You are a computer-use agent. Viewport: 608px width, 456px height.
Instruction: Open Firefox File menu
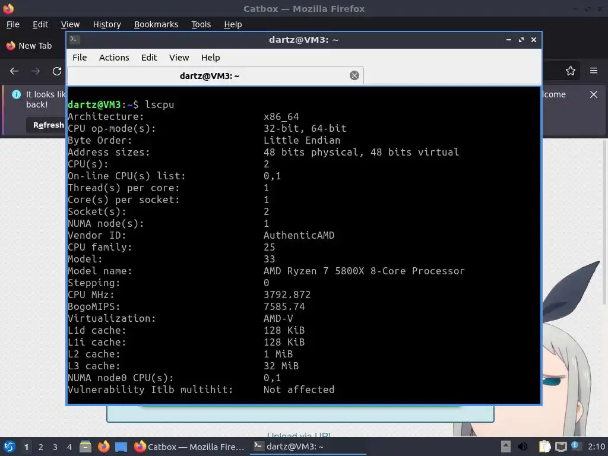[13, 24]
